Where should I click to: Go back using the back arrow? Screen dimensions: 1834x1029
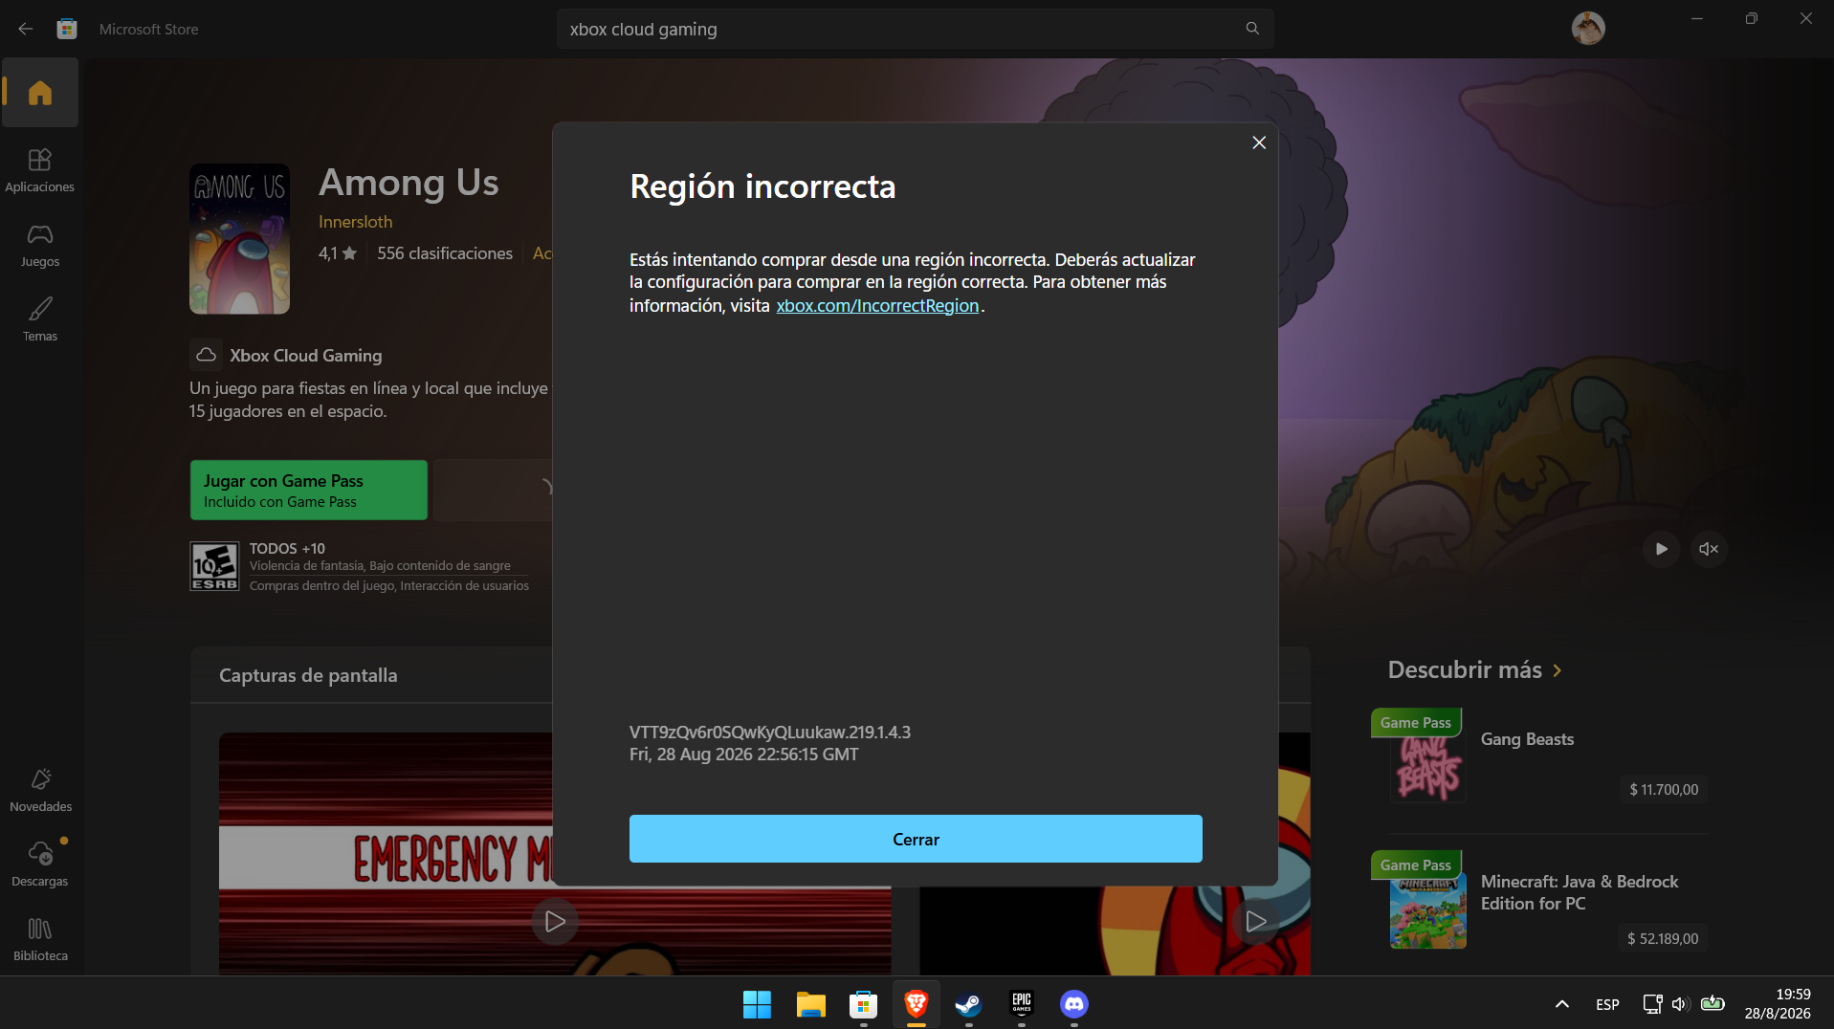pyautogui.click(x=26, y=29)
